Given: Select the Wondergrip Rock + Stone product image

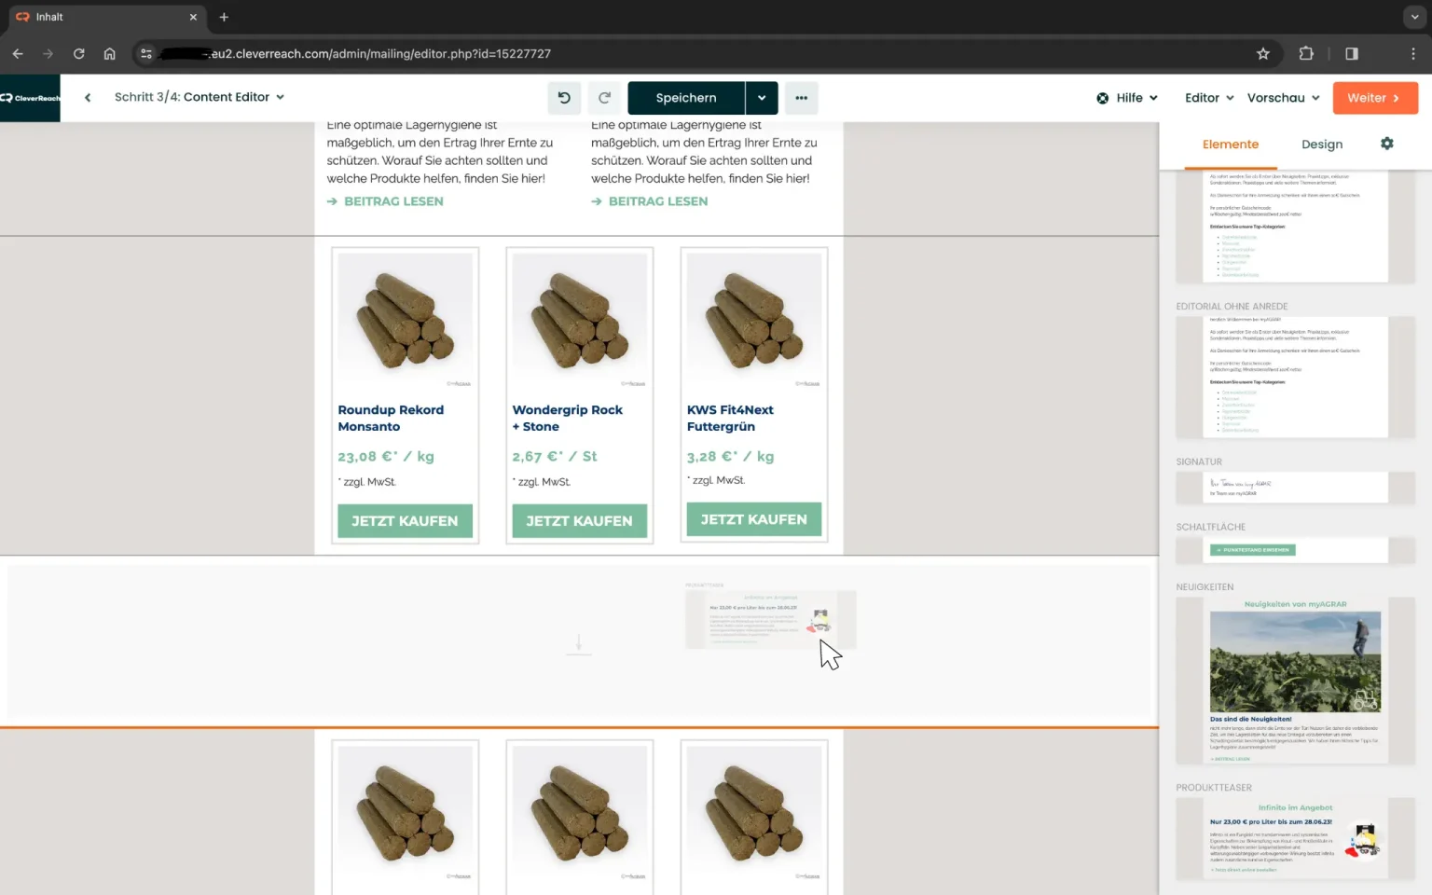Looking at the screenshot, I should 579,321.
